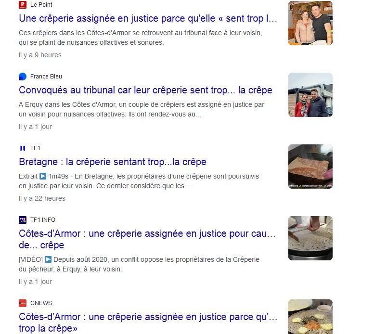
Task: Open 'Bretagne : la crêperie sentant trop' headline
Action: pyautogui.click(x=113, y=162)
